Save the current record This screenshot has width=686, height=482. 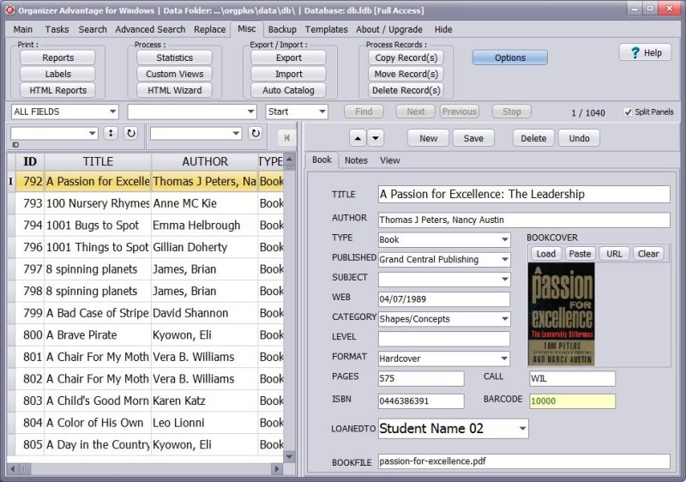[x=473, y=138]
